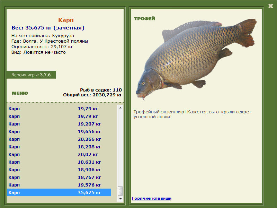The width and height of the screenshot is (277, 208).
Task: Click the Трофейный экземпляр description text
Action: (192, 114)
